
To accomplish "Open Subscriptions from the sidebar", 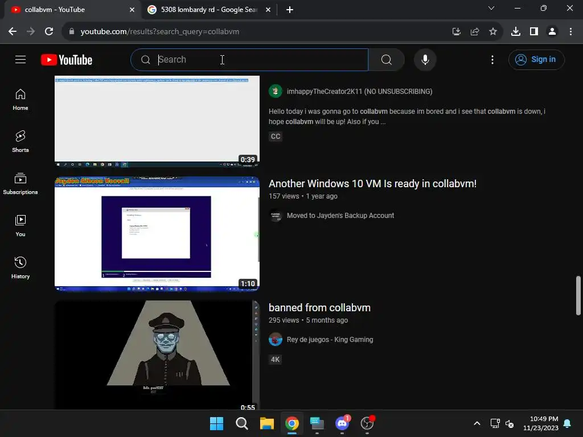I will point(20,184).
